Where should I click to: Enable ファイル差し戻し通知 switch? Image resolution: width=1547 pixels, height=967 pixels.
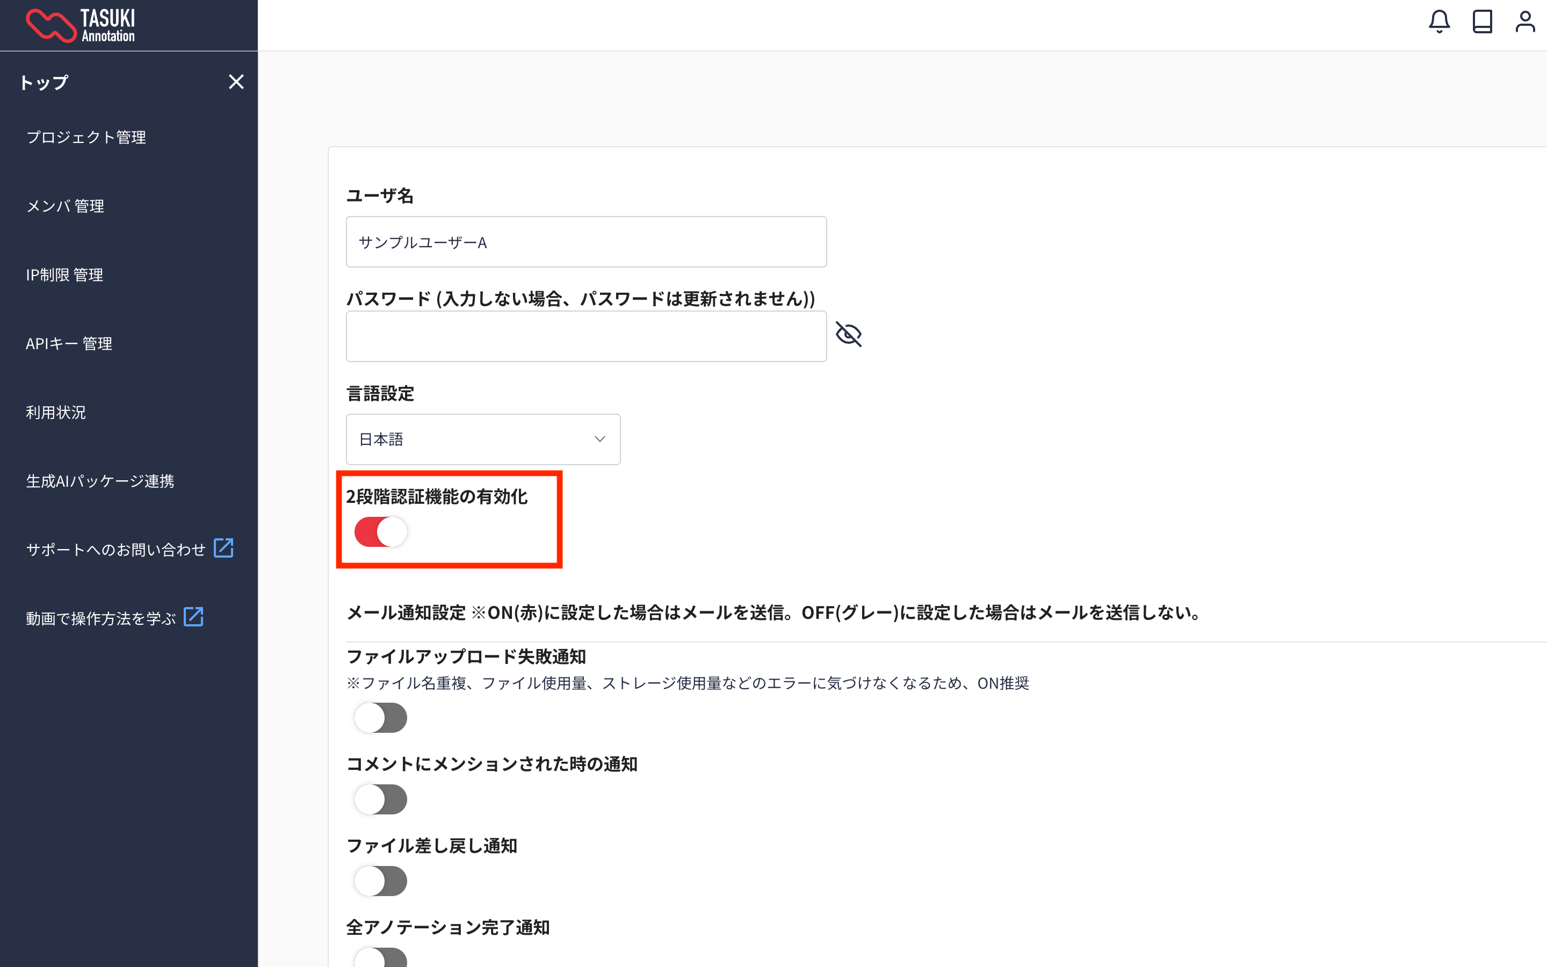380,881
